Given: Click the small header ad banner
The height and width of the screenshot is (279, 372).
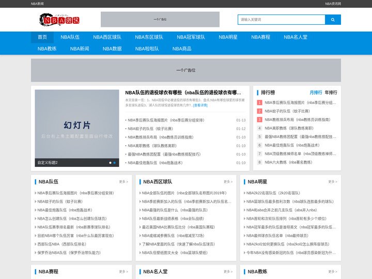Looking at the screenshot, I should tap(160, 20).
